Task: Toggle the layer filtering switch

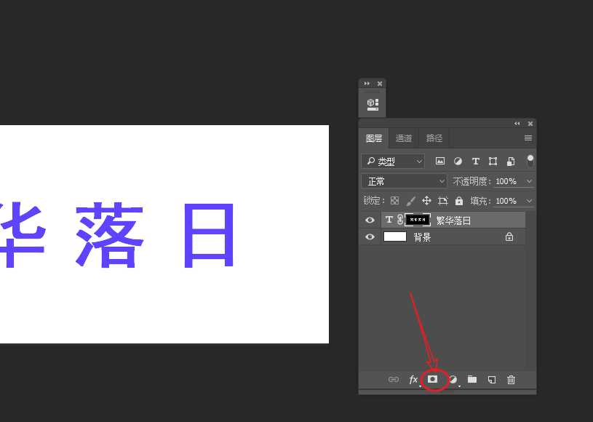Action: tap(530, 160)
